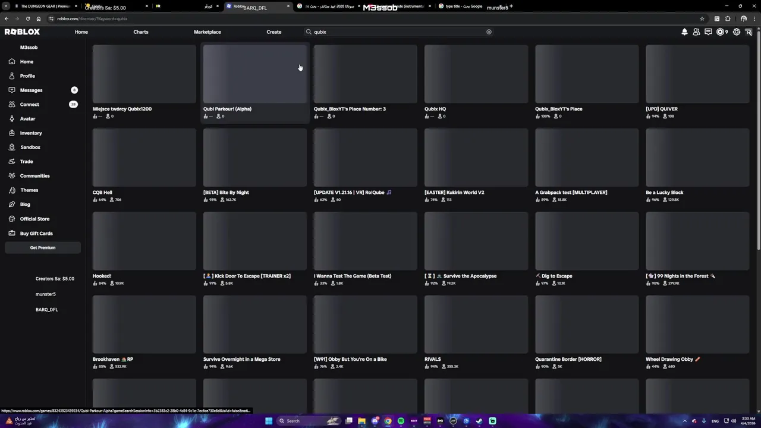Click the Roblox logo
Screen dimensions: 761x428
pyautogui.click(x=22, y=32)
